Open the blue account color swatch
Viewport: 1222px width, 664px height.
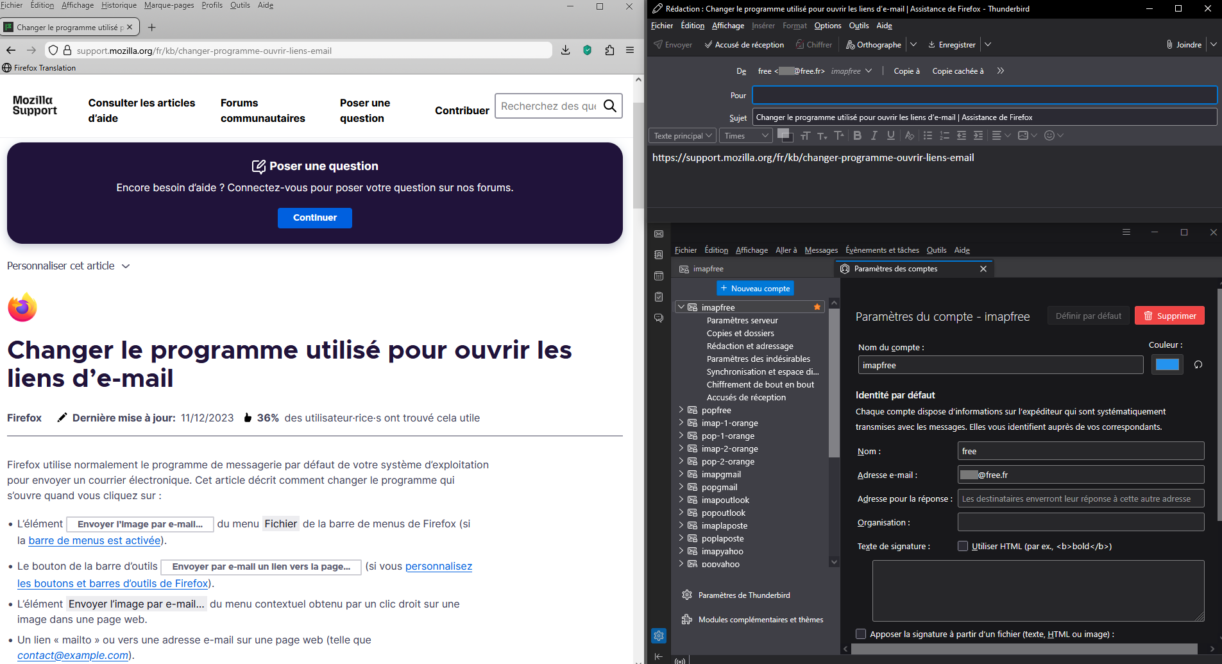coord(1167,365)
